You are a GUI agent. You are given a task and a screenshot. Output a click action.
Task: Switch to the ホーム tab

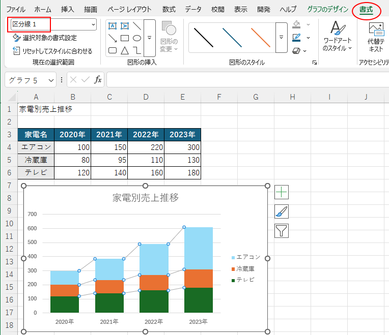[43, 10]
